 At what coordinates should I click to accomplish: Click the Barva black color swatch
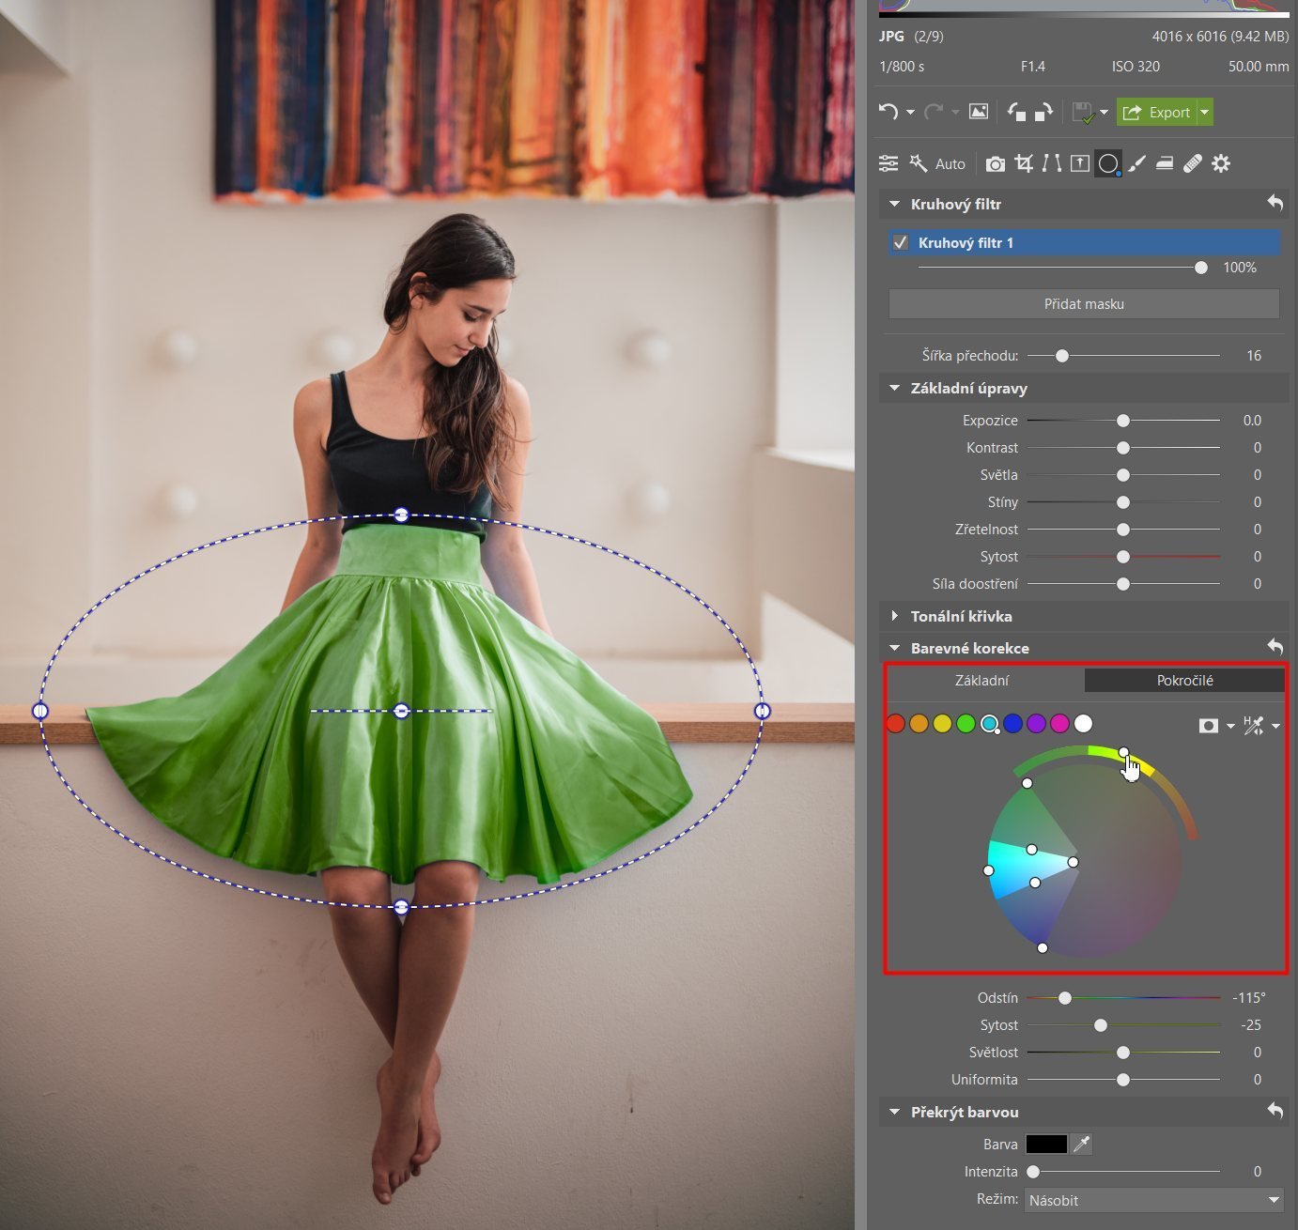click(1046, 1144)
